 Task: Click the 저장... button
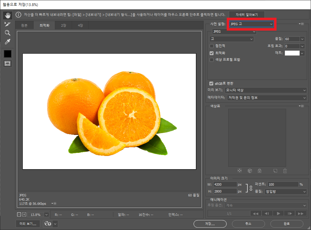click(210, 224)
